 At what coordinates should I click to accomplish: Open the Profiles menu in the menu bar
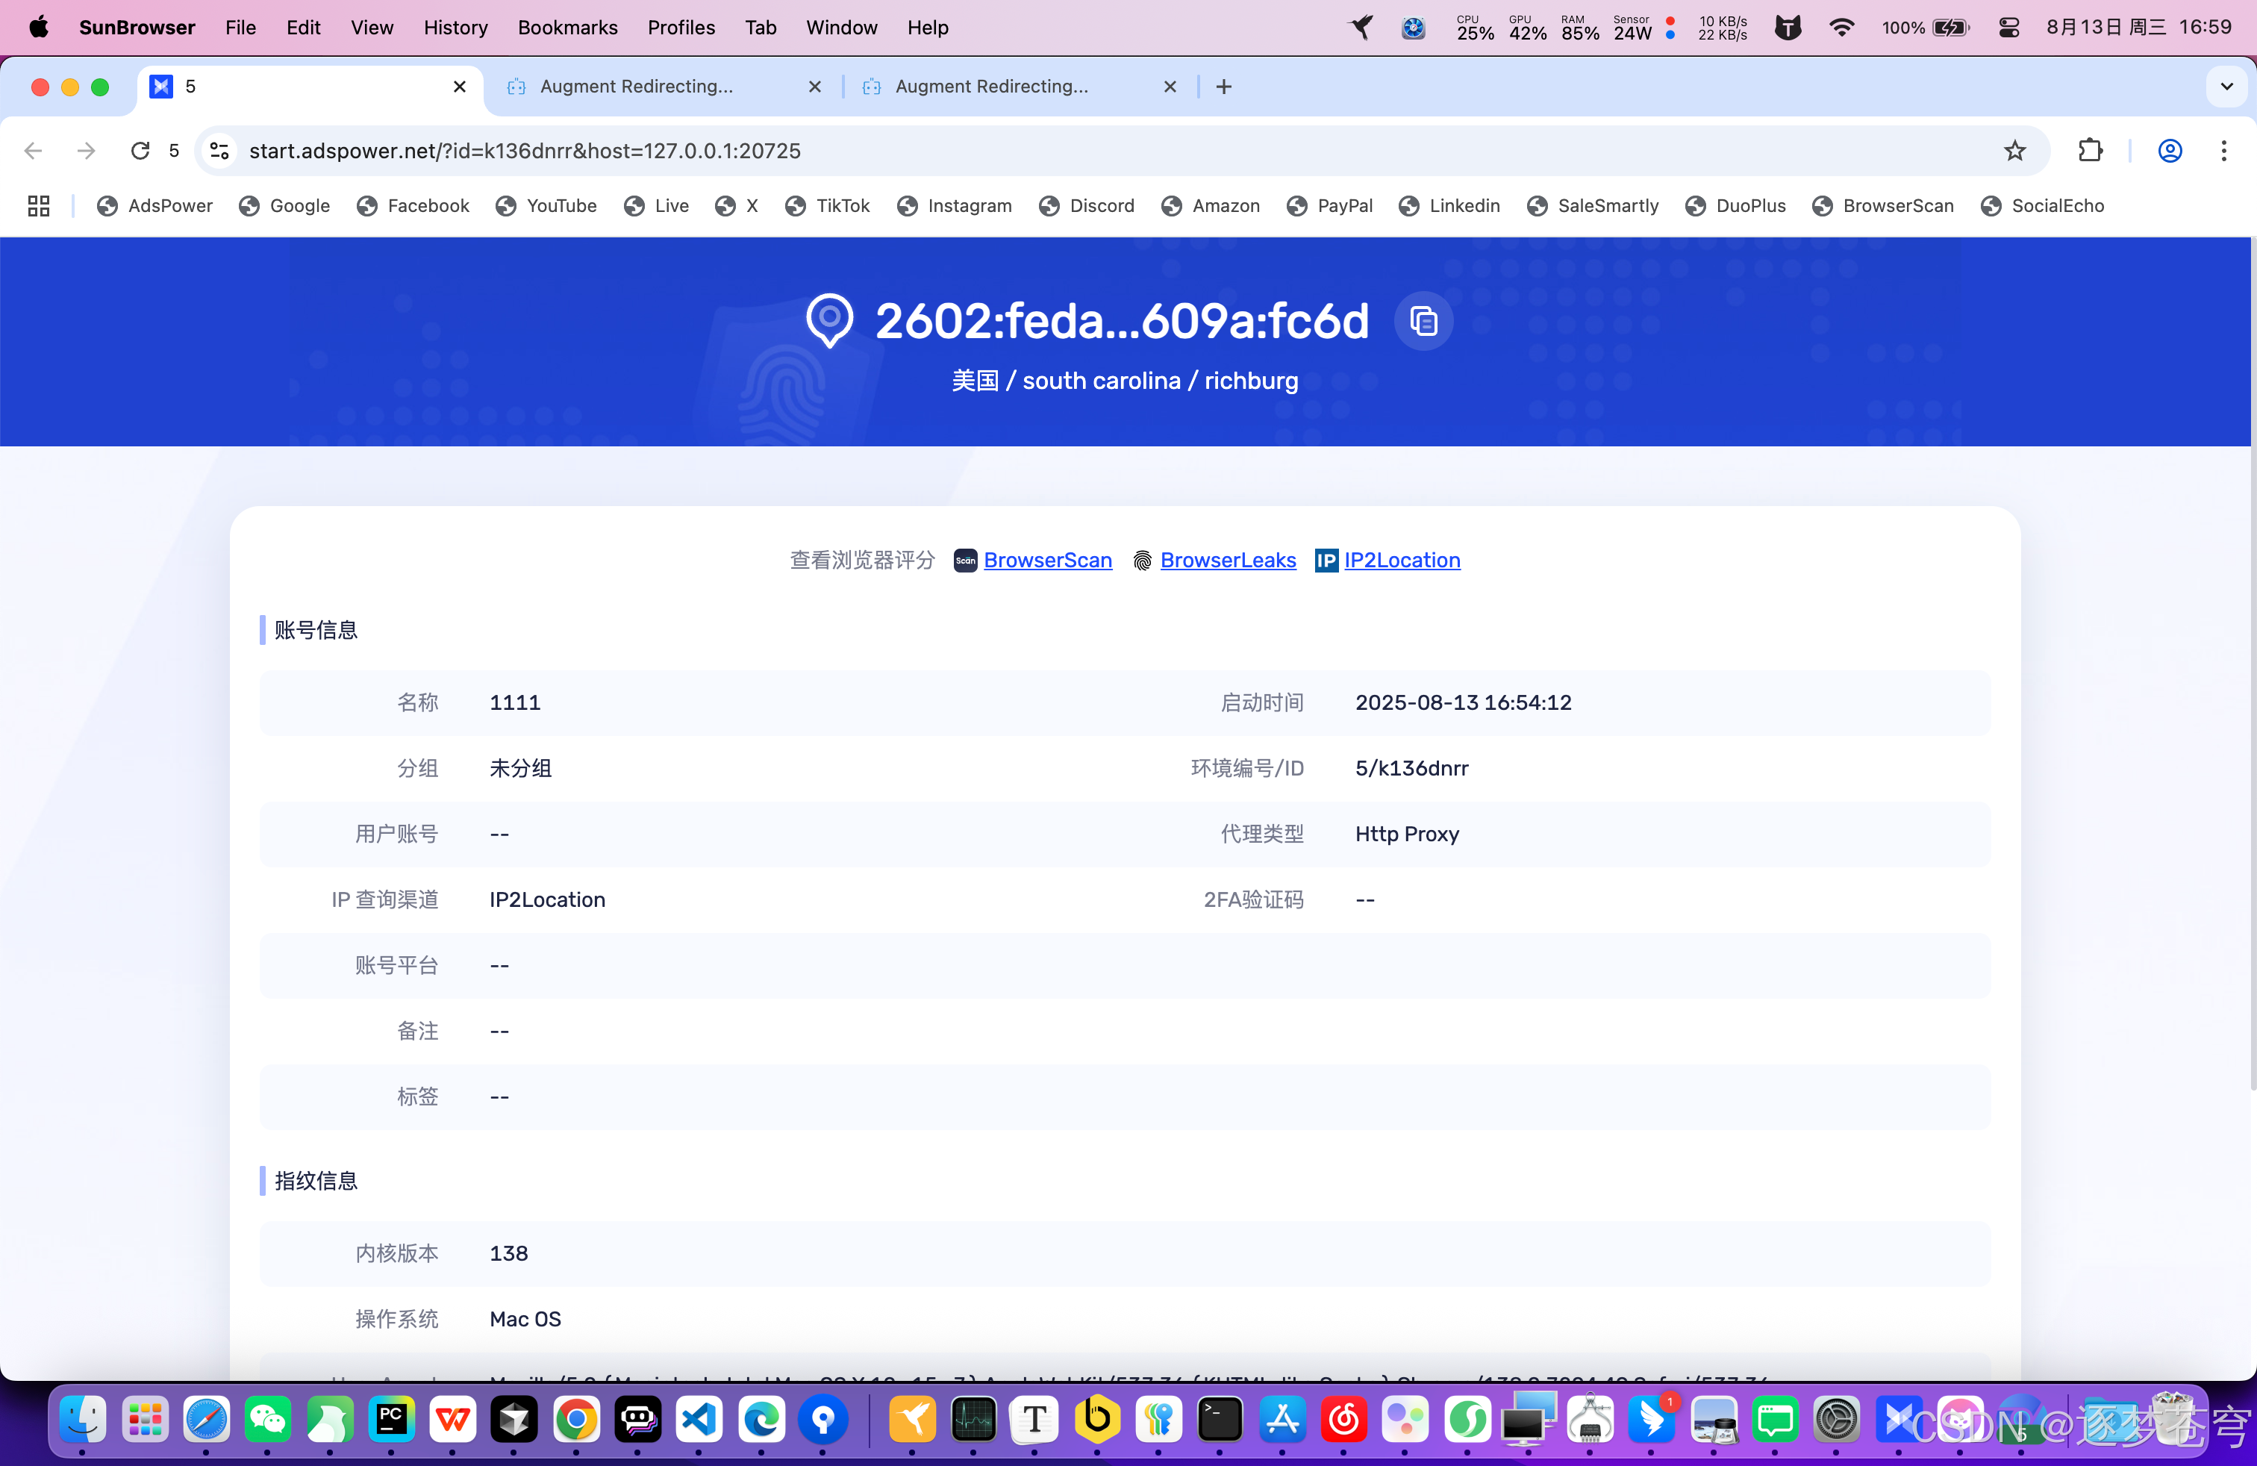coord(681,28)
